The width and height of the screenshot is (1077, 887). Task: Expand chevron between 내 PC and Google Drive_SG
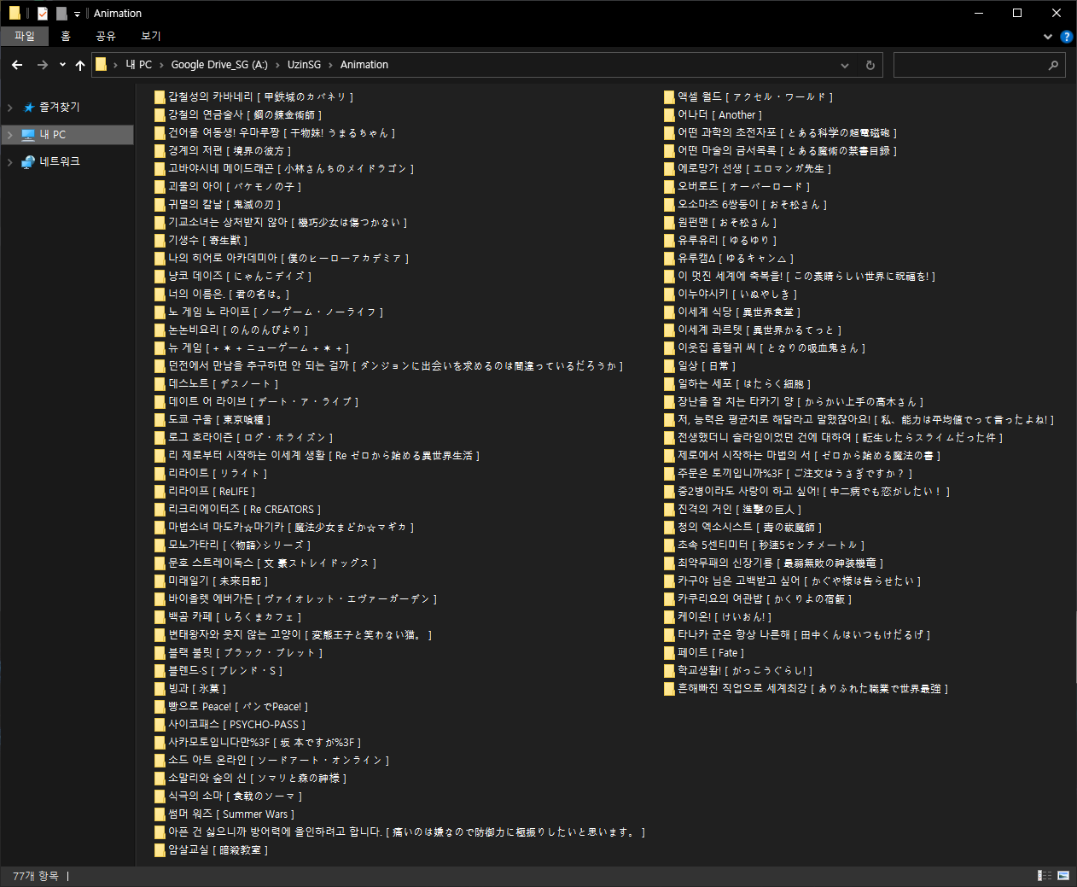[x=161, y=65]
